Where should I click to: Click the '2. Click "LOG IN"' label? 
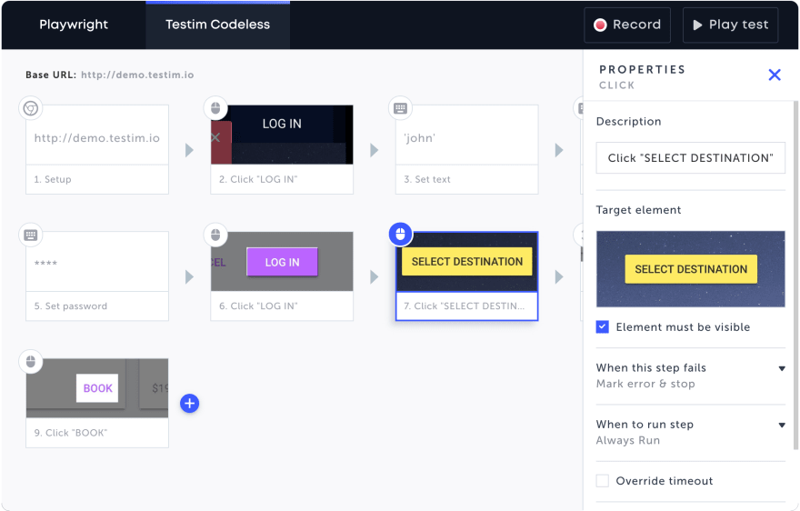click(258, 179)
